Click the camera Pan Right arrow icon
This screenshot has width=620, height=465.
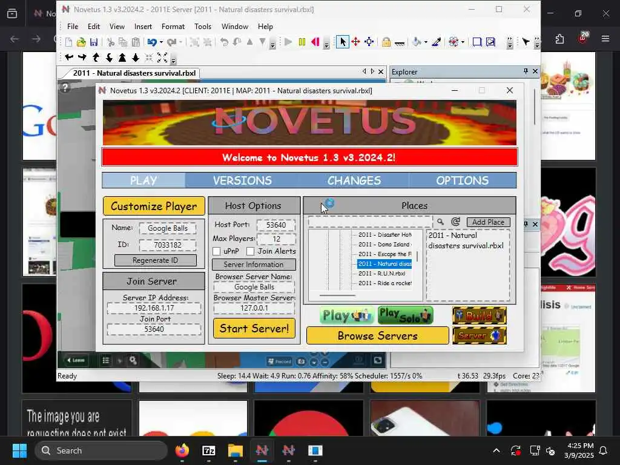[82, 58]
